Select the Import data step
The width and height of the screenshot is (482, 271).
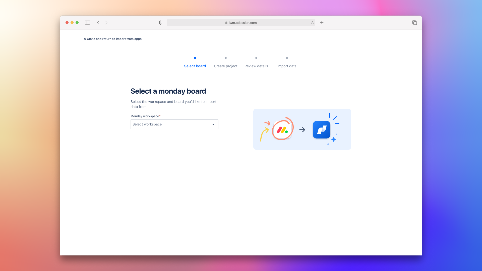[287, 66]
